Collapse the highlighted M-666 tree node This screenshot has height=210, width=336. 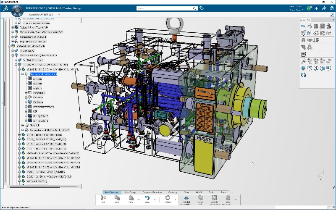click(23, 74)
